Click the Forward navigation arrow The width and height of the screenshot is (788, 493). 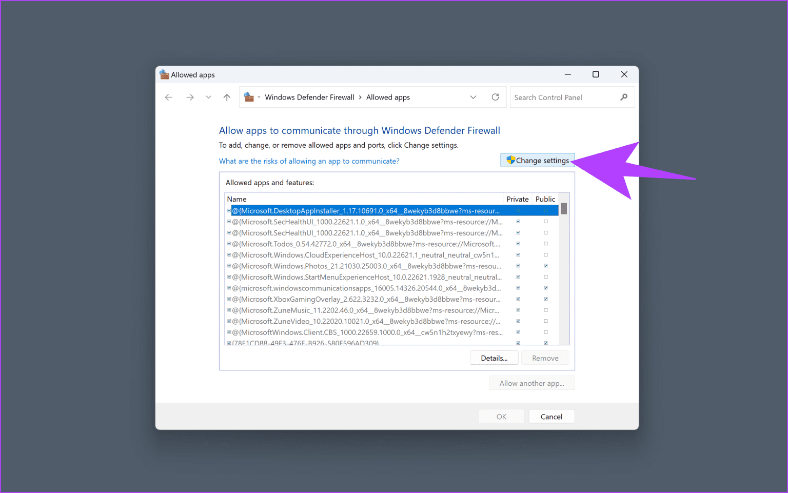pos(190,97)
